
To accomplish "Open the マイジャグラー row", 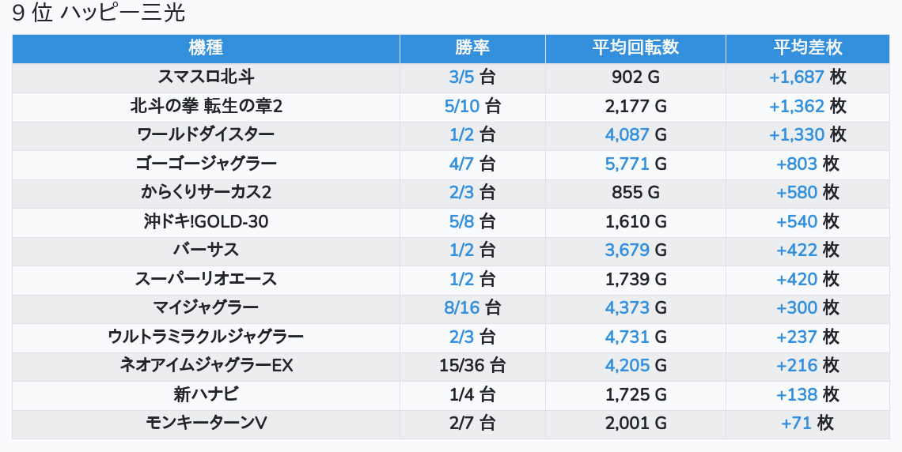I will pyautogui.click(x=206, y=308).
